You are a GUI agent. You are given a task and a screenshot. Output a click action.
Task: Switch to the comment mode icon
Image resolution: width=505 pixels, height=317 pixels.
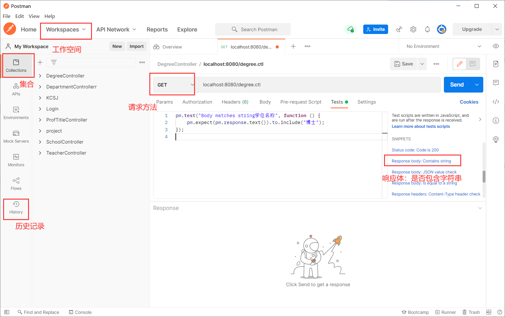click(x=473, y=64)
